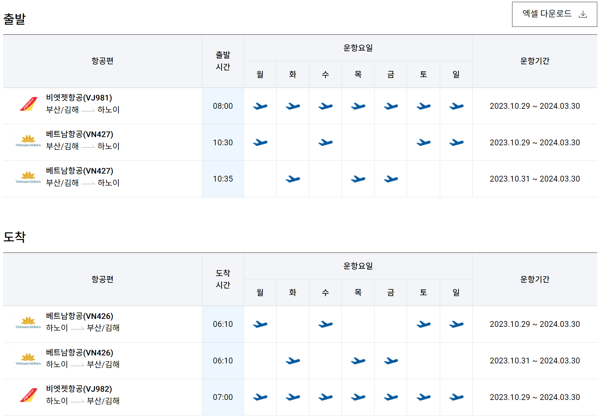Image resolution: width=600 pixels, height=417 pixels.
Task: Click the 항공편 column header in arrivals table
Action: click(102, 279)
